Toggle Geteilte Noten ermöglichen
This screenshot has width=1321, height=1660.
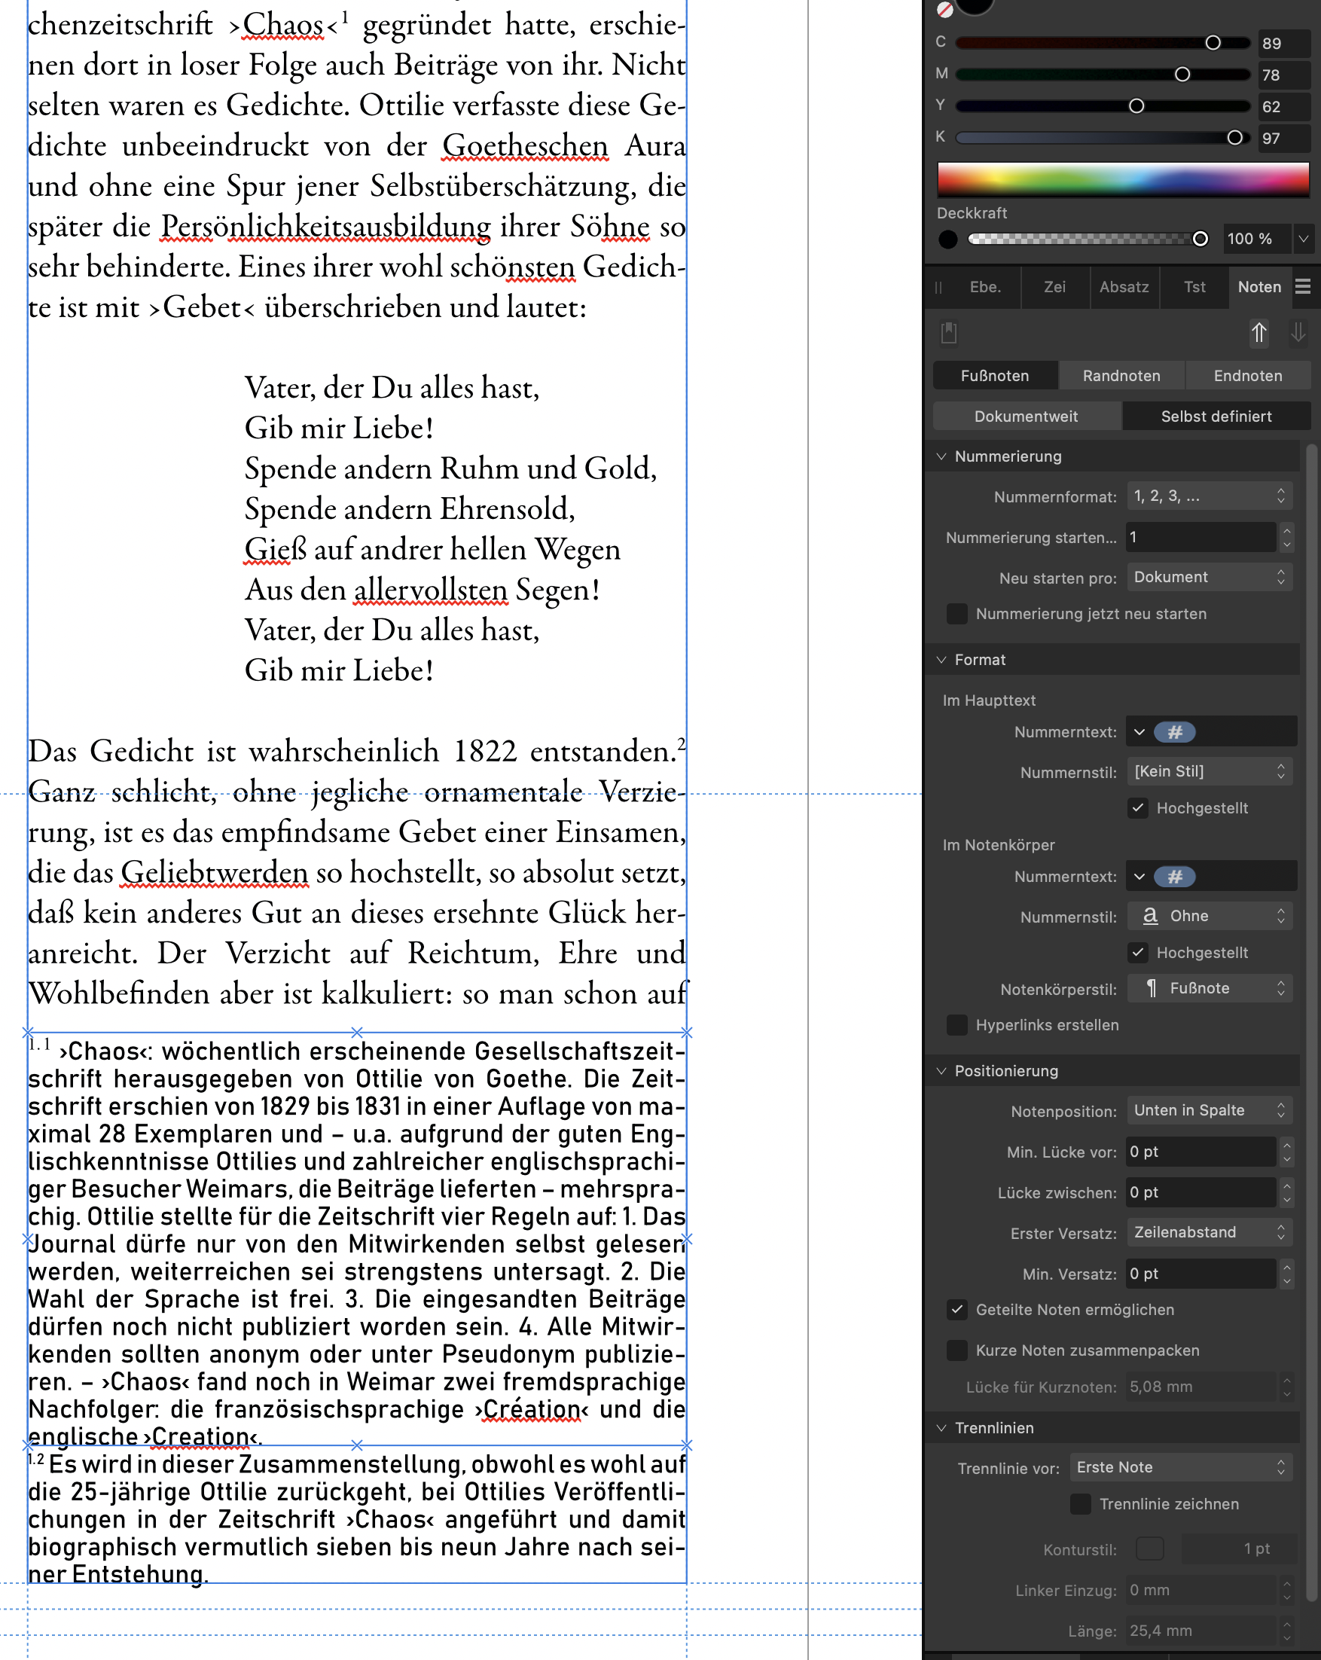[x=957, y=1310]
